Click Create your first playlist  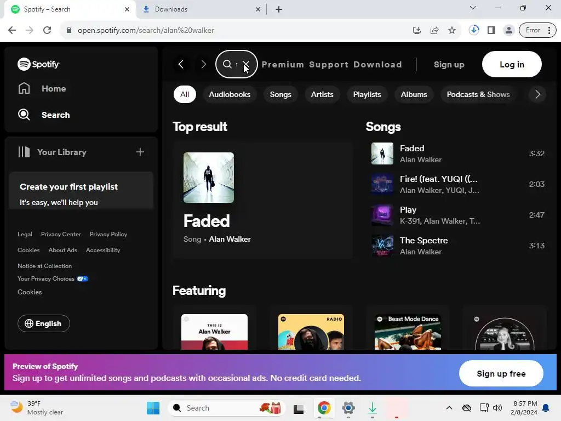click(x=68, y=187)
